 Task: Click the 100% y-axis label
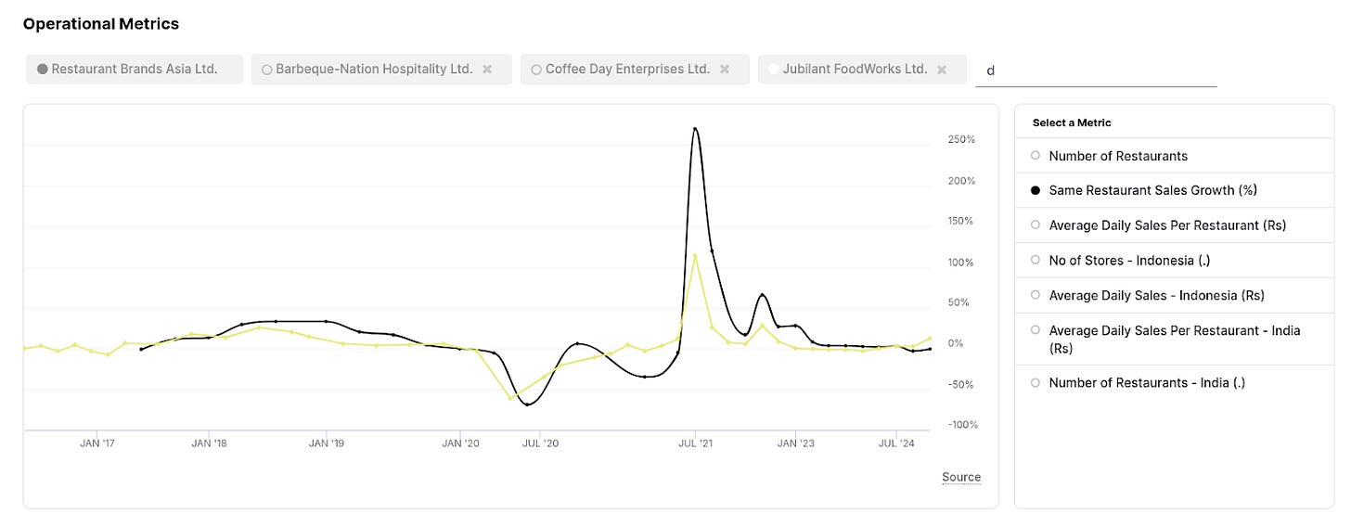tap(961, 262)
